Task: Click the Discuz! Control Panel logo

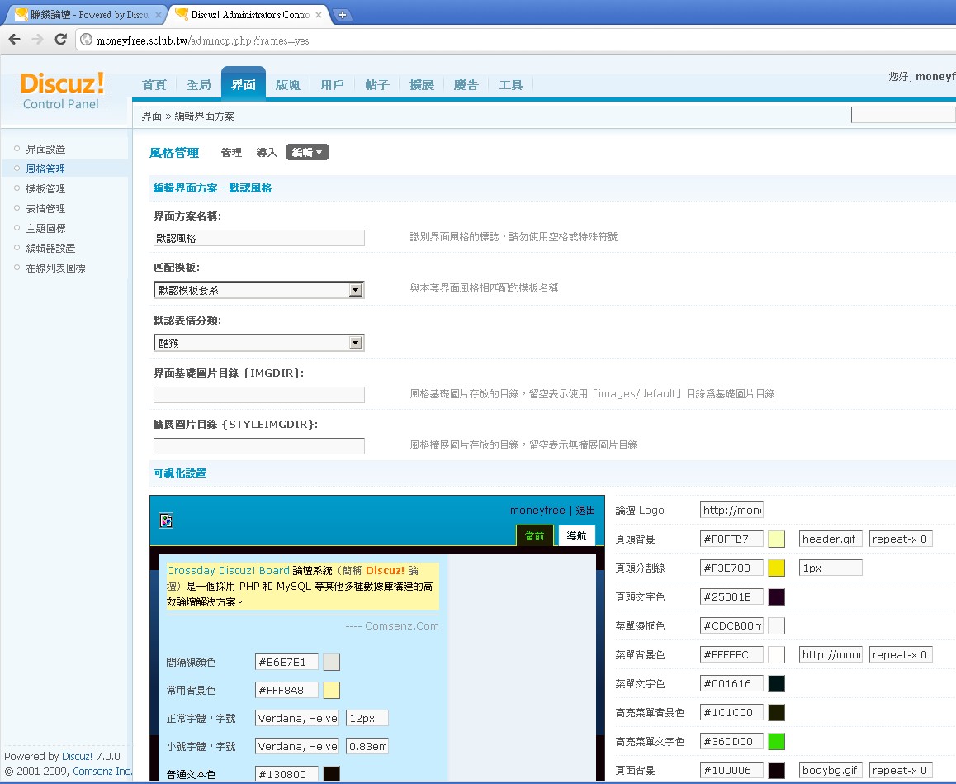Action: [x=62, y=91]
